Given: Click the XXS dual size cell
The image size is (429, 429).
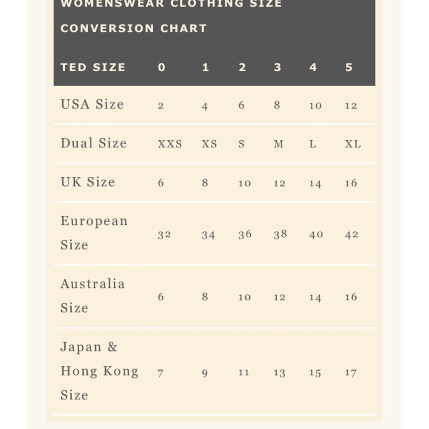Looking at the screenshot, I should pos(169,144).
